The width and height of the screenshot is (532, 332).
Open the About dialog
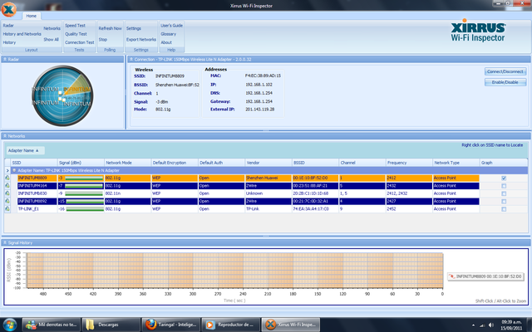point(166,42)
